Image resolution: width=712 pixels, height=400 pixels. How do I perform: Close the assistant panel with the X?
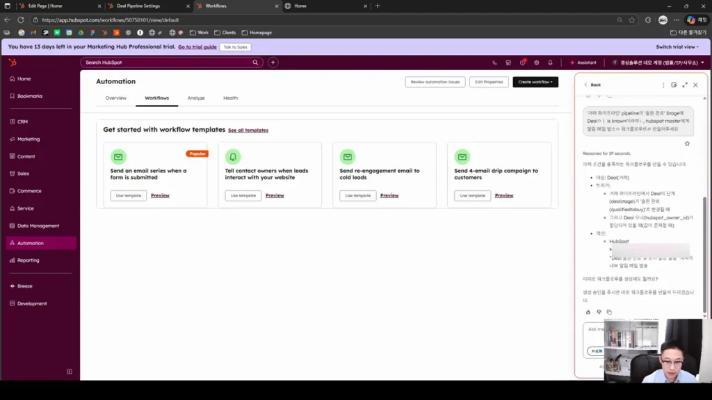pos(695,85)
